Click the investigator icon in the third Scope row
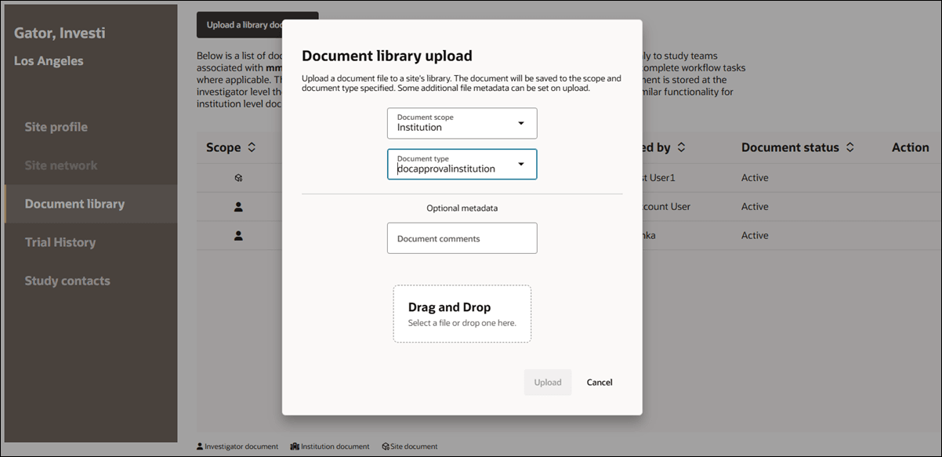Viewport: 942px width, 457px height. click(239, 235)
